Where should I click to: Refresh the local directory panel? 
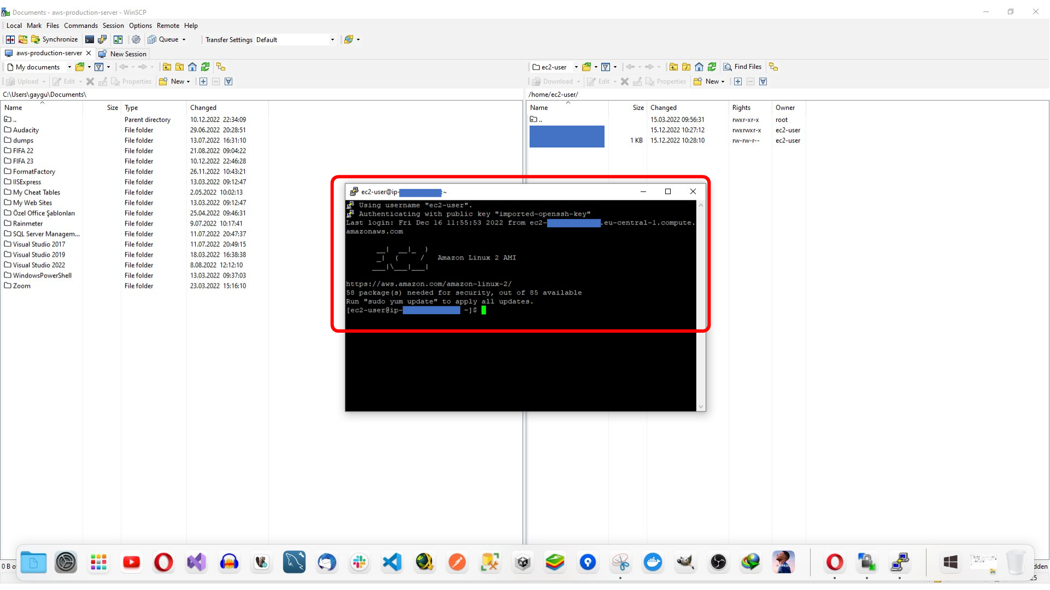[x=206, y=67]
